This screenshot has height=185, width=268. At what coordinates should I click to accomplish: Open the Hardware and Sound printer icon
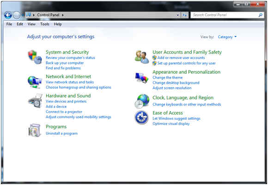point(35,101)
